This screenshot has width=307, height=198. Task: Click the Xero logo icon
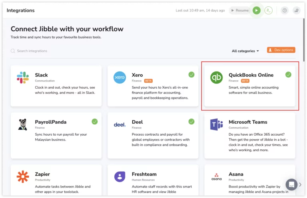120,77
